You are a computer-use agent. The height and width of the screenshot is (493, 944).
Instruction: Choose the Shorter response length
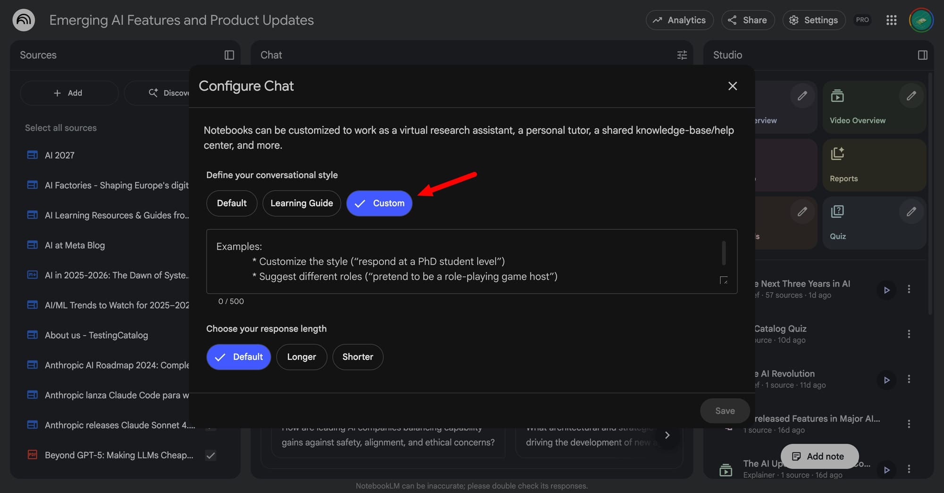[358, 357]
